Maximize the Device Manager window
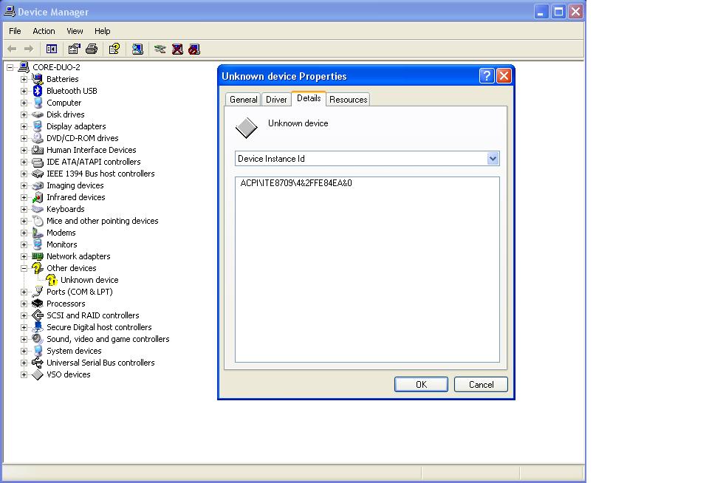 point(558,12)
